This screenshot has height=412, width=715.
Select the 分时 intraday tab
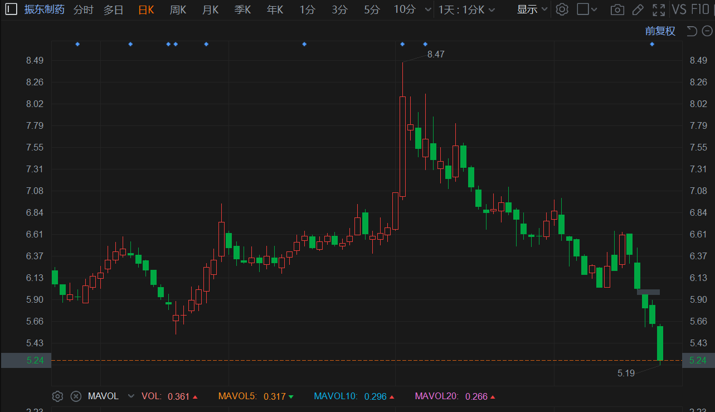[x=84, y=9]
